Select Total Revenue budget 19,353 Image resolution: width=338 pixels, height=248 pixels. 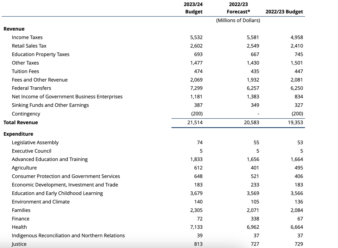pos(295,123)
